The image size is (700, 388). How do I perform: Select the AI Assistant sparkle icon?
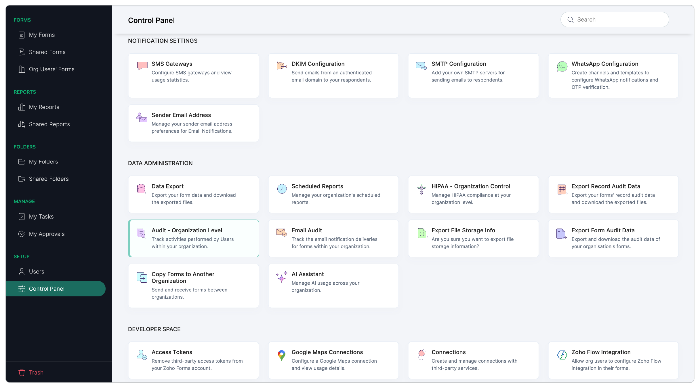[x=281, y=277]
